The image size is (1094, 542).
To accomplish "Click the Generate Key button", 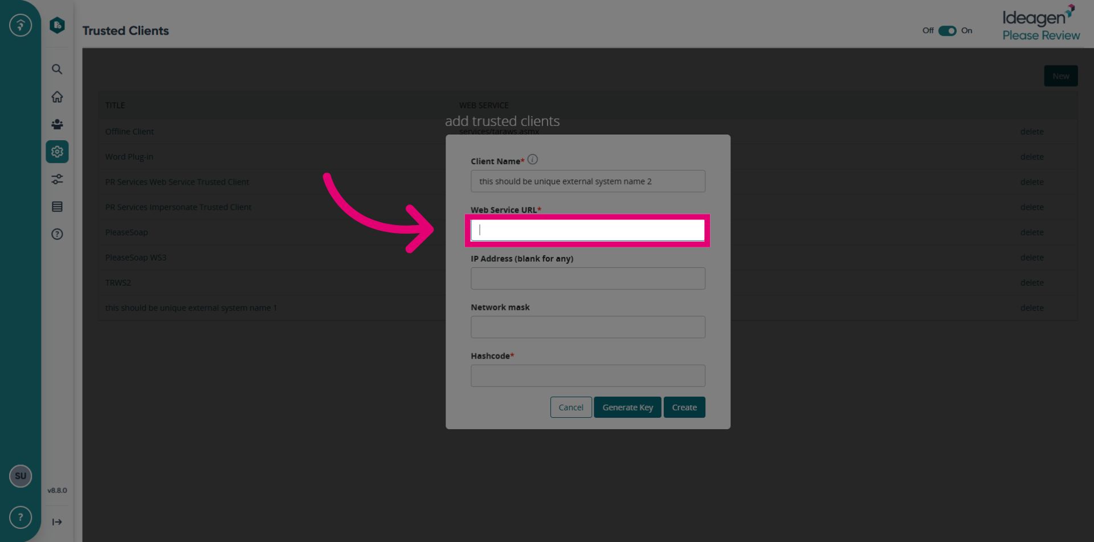I will [627, 407].
